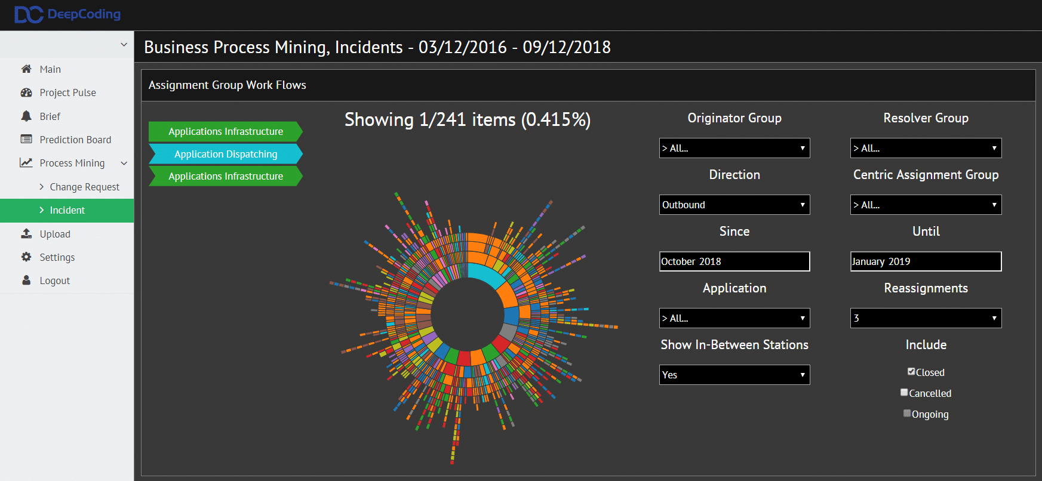Image resolution: width=1042 pixels, height=481 pixels.
Task: Open the Change Request submenu item
Action: click(x=84, y=187)
